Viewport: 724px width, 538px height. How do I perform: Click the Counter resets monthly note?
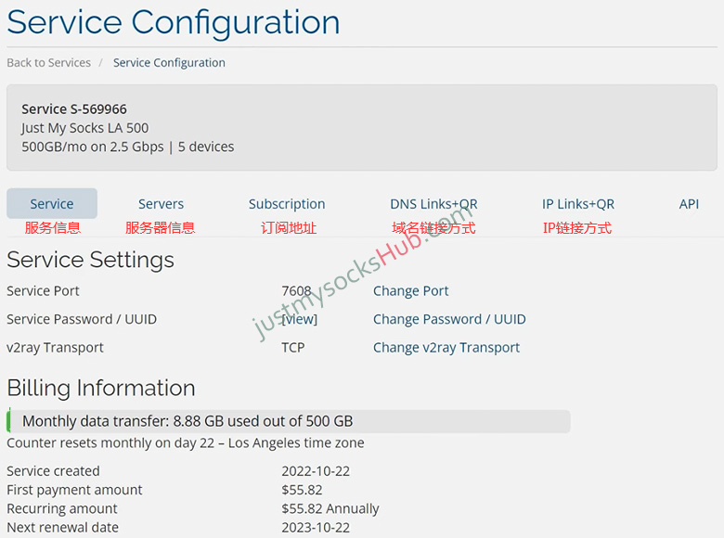[185, 443]
